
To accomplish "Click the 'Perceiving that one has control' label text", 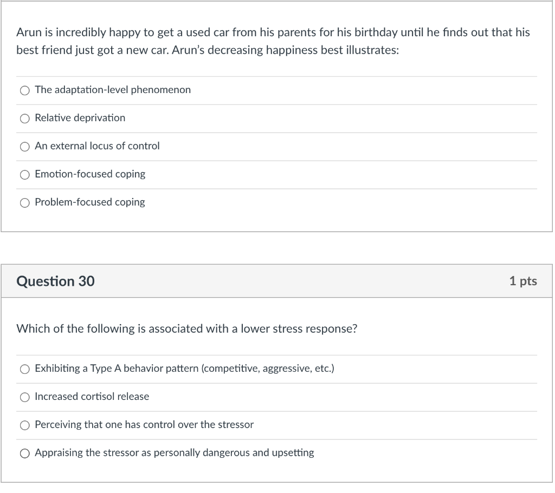I will pyautogui.click(x=144, y=424).
